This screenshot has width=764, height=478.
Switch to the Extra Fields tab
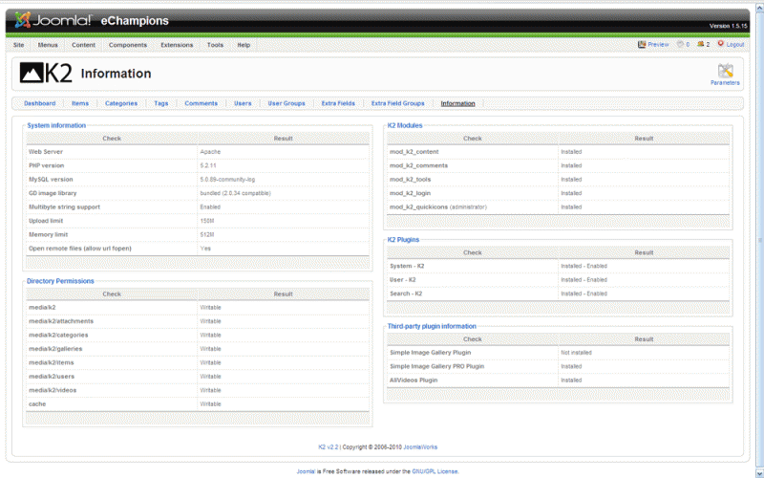click(338, 103)
